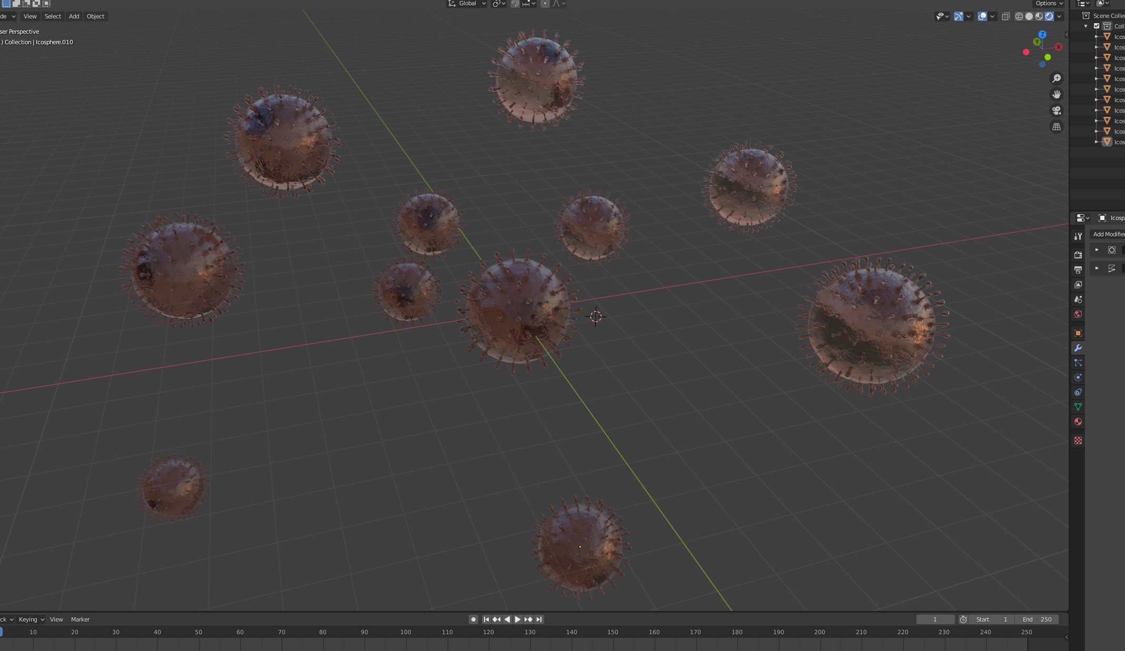1125x651 pixels.
Task: Switch to rendered viewport shading
Action: pos(1049,16)
